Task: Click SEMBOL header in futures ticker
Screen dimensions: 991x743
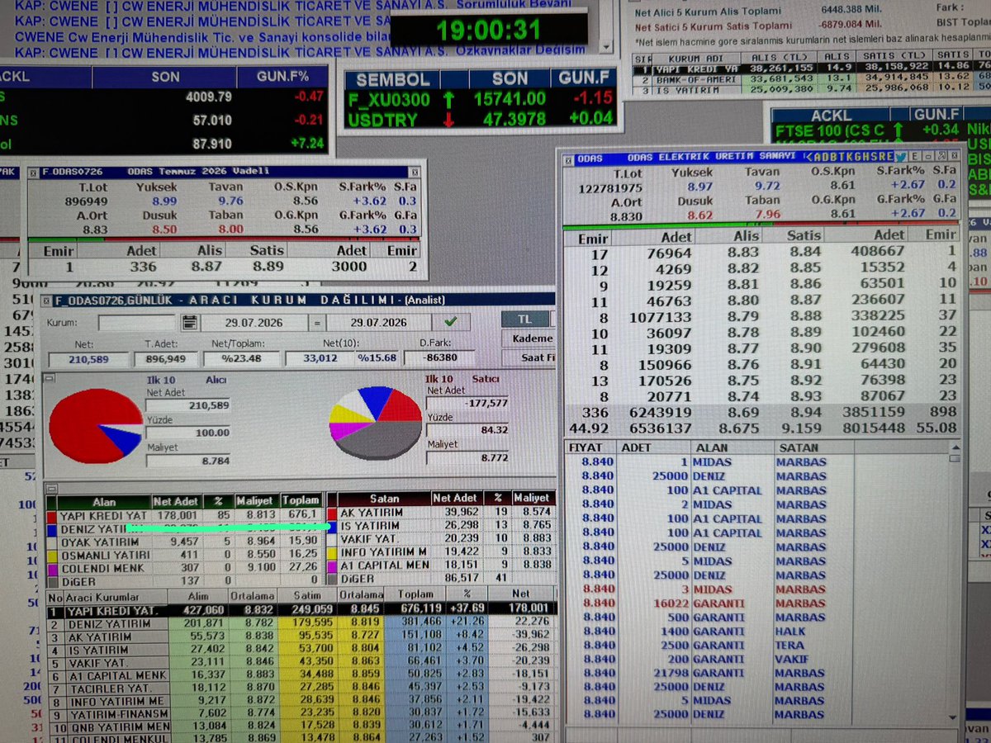Action: [x=393, y=79]
